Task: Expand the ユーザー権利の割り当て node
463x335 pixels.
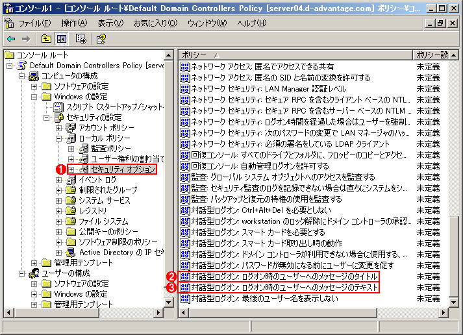Action: [71, 159]
